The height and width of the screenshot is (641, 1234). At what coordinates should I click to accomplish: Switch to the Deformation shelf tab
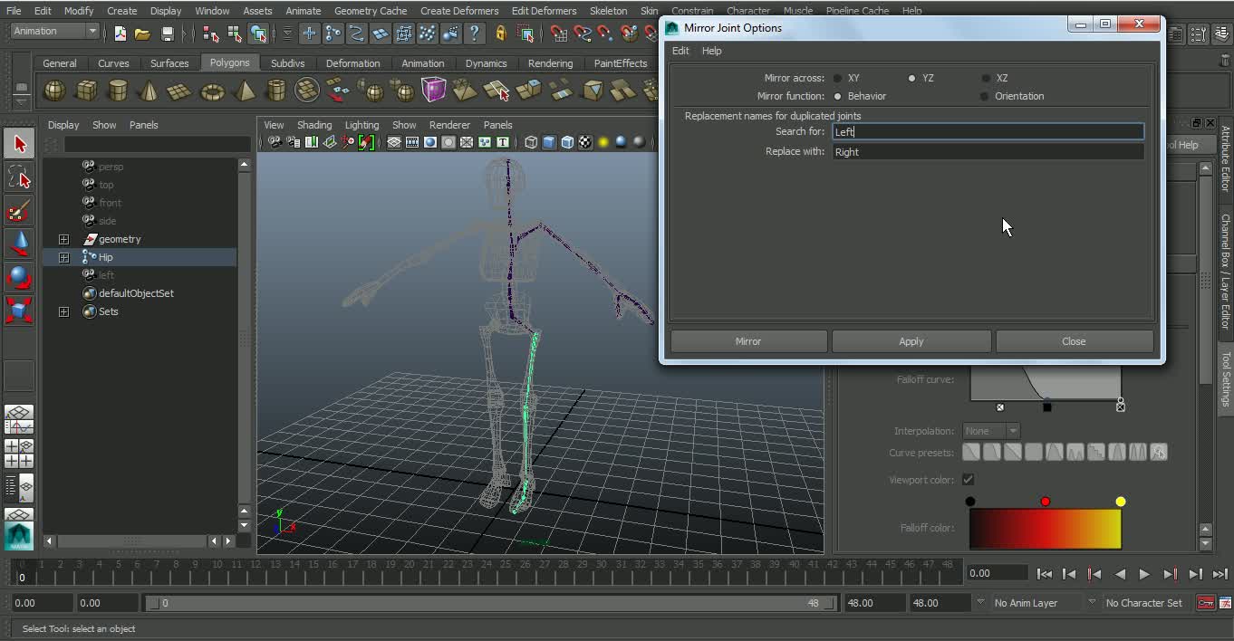click(x=352, y=63)
